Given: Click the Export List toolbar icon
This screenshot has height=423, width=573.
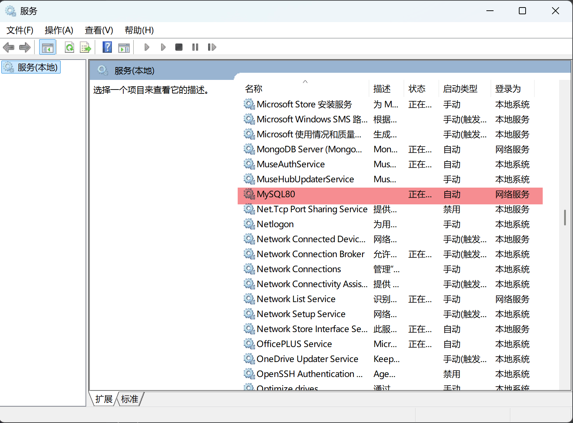Looking at the screenshot, I should (x=86, y=47).
